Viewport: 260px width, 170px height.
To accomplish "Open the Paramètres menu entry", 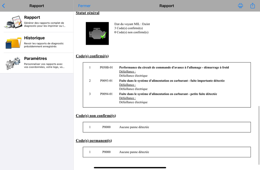I will point(37,63).
